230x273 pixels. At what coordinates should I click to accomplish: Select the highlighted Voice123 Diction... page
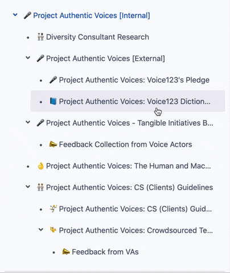[x=128, y=101]
